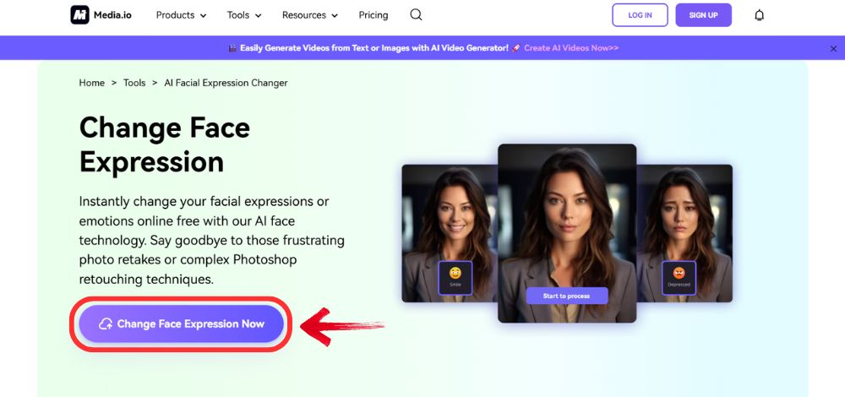845x397 pixels.
Task: Expand the Resources dropdown menu
Action: pos(310,15)
